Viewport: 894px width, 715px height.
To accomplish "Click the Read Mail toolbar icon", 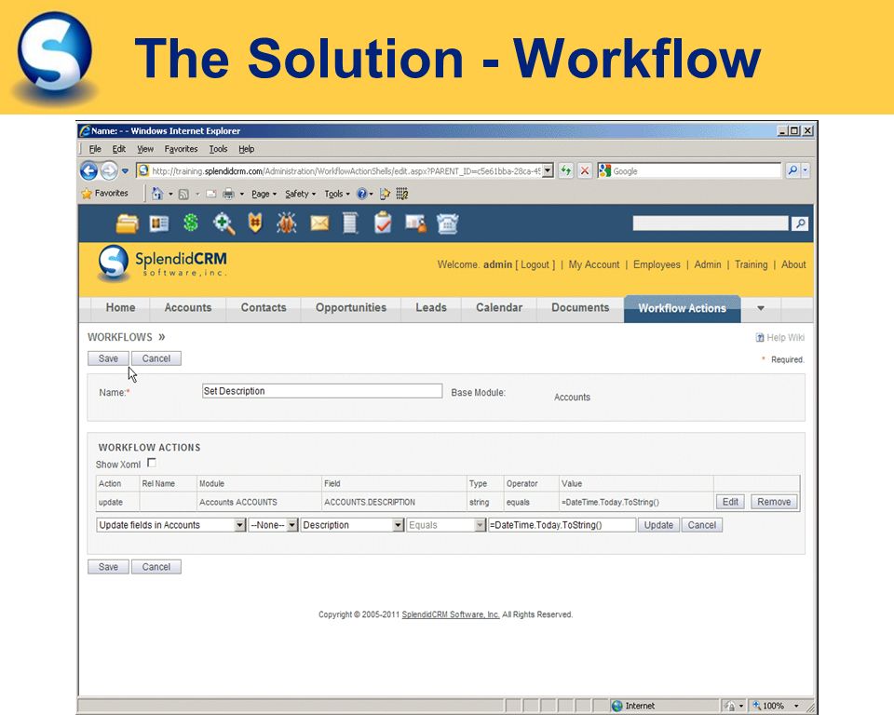I will 211,195.
